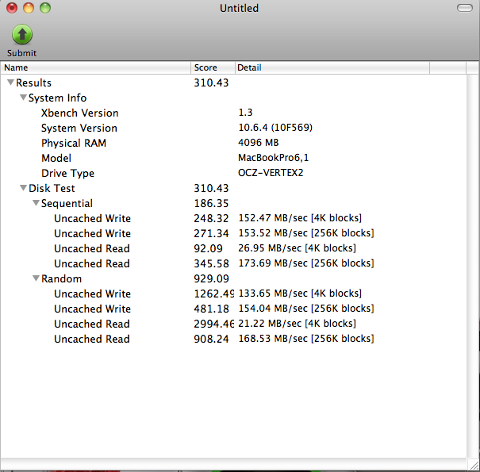
Task: Select the Drive Type row
Action: point(233,173)
